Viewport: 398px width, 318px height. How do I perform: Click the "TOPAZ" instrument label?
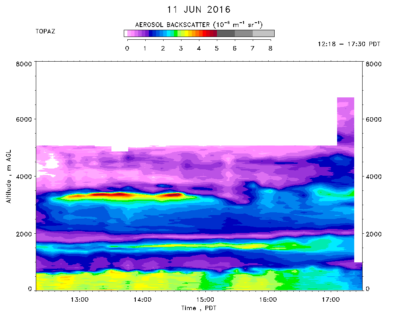point(45,31)
